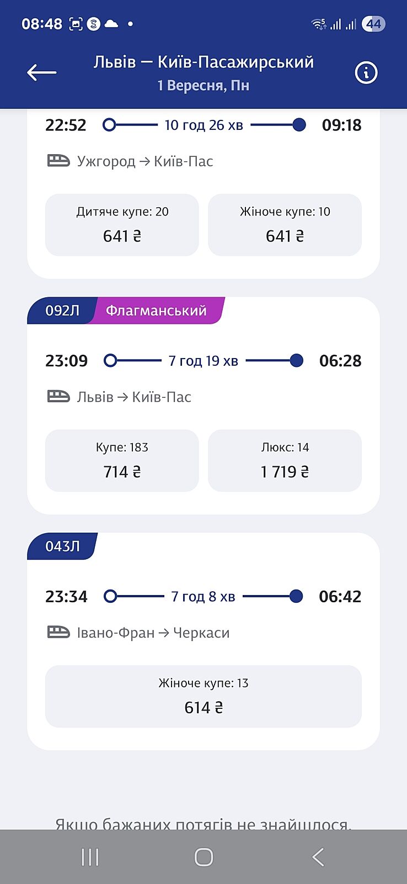Choose Купе: 183 for 714 ₴
Image resolution: width=407 pixels, height=884 pixels.
point(122,460)
